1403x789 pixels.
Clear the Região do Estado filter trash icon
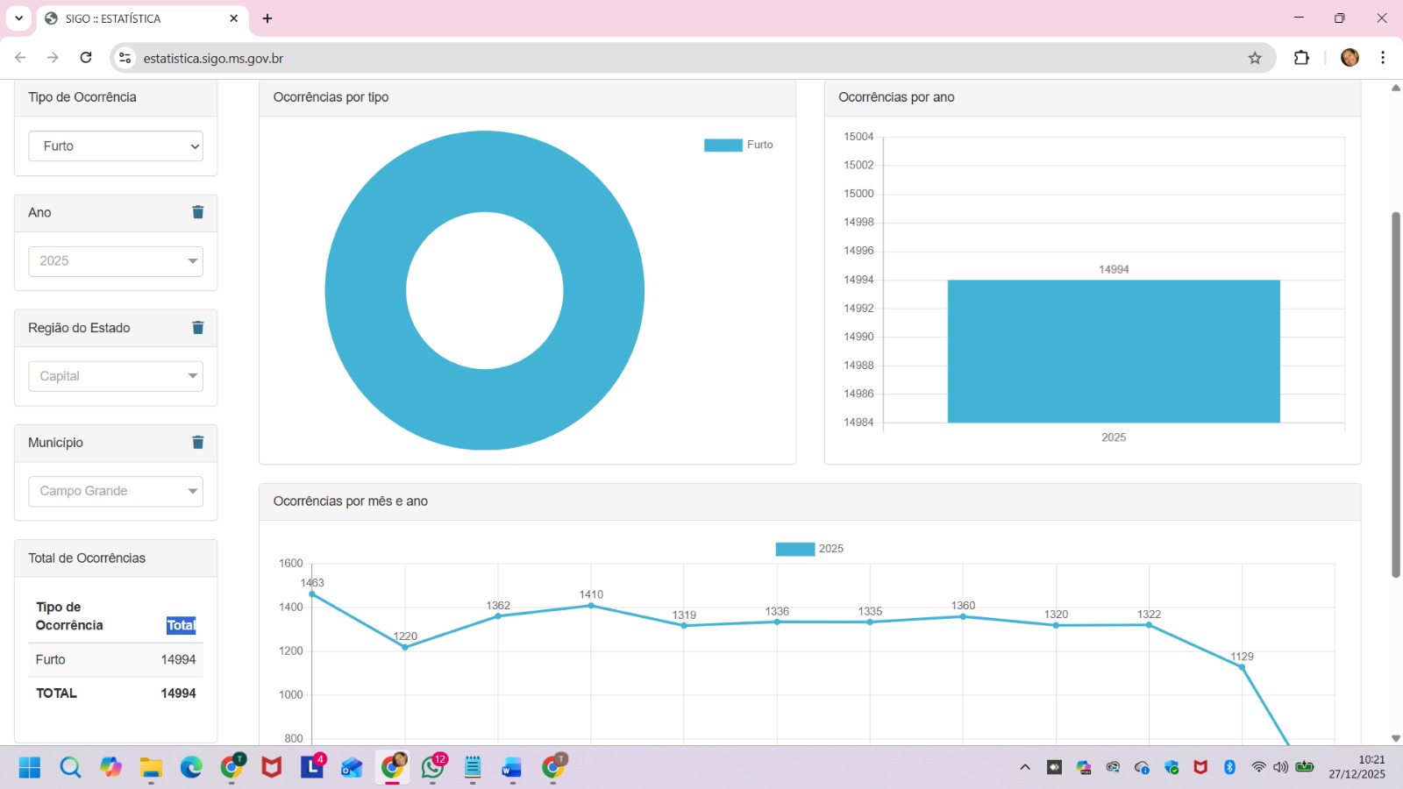coord(197,328)
